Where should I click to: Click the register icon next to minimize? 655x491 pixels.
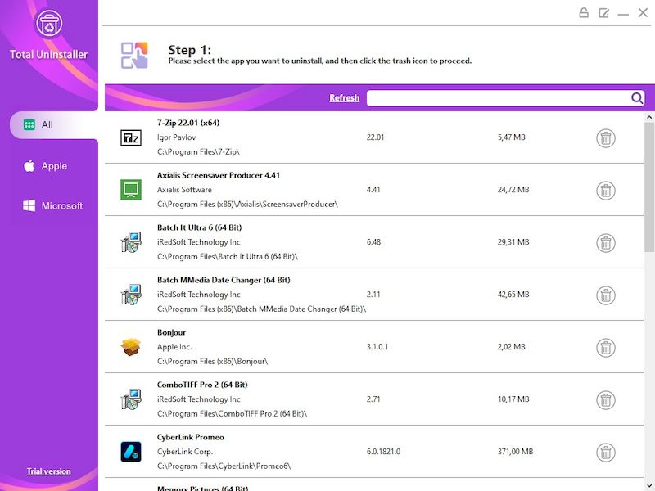point(604,12)
